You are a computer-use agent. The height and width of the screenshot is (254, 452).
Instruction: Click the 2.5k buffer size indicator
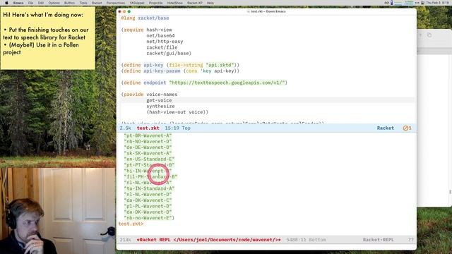[126, 128]
